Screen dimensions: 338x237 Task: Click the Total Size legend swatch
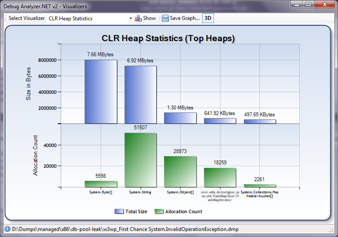pos(119,211)
